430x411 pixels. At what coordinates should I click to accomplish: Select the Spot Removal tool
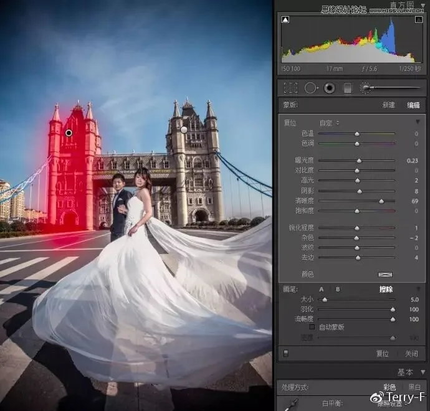click(311, 88)
